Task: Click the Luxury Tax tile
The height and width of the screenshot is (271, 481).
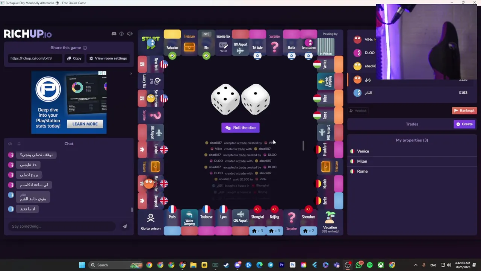Action: (x=151, y=81)
